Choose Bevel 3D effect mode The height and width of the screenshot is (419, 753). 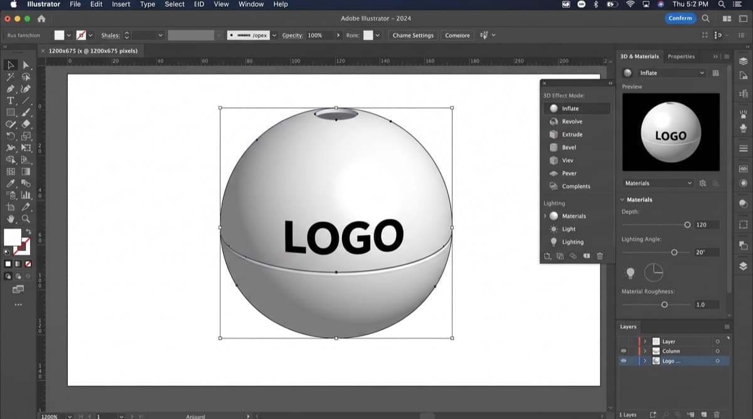tap(577, 148)
